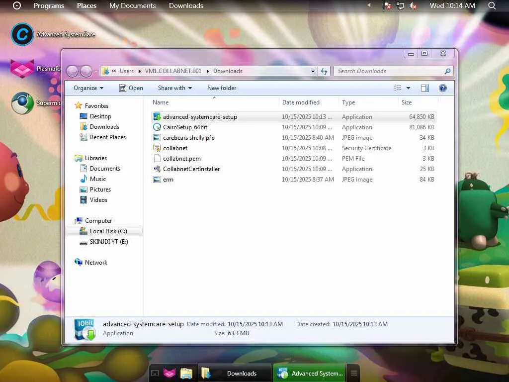Open the Music library

[x=98, y=179]
